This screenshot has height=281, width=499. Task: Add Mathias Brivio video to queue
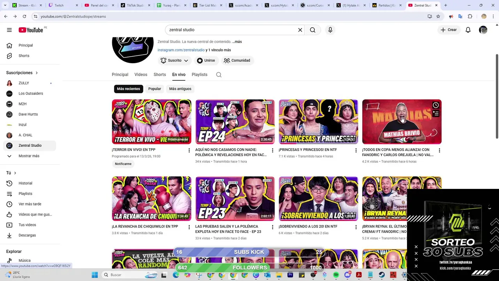(436, 114)
